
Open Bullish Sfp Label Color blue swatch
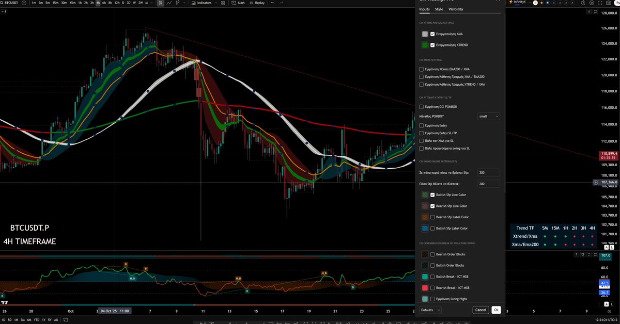pyautogui.click(x=425, y=228)
